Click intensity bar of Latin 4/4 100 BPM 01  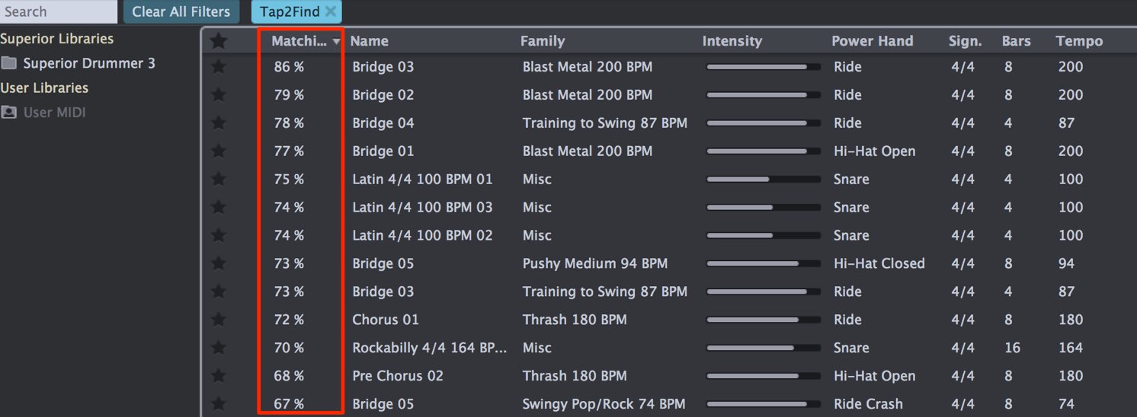coord(764,180)
